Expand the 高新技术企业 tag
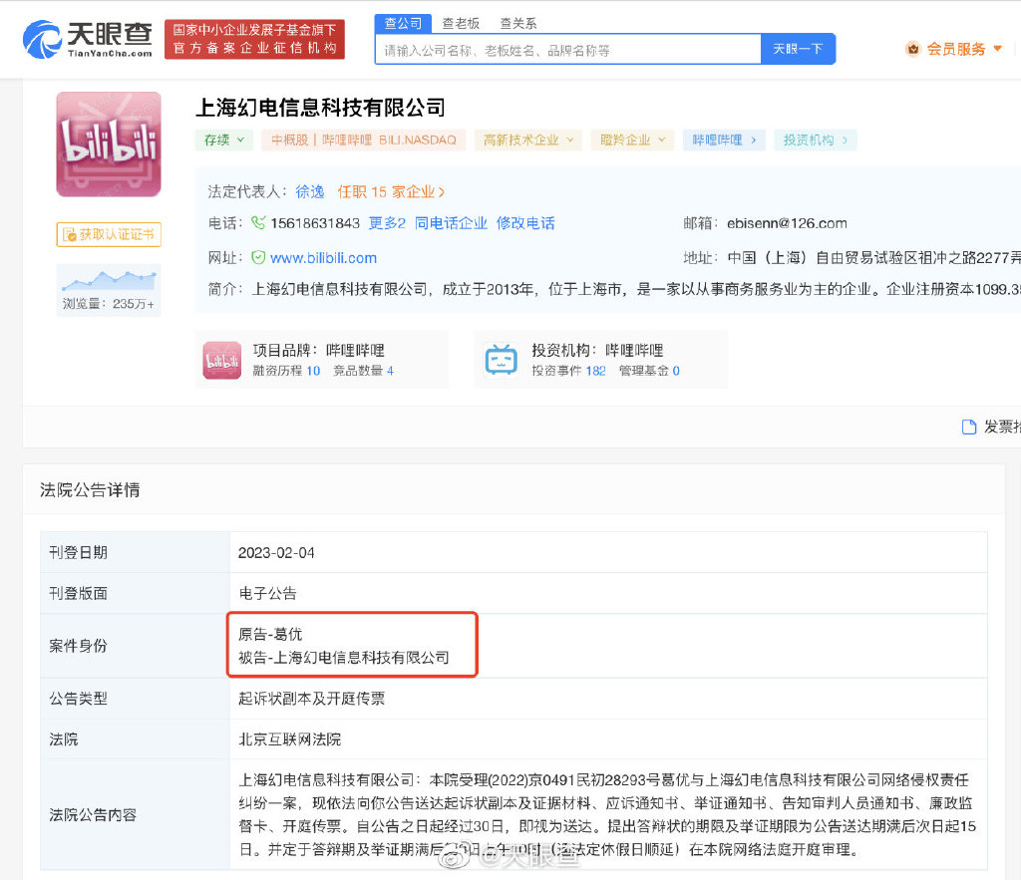Screen dimensions: 1021x880 (528, 140)
